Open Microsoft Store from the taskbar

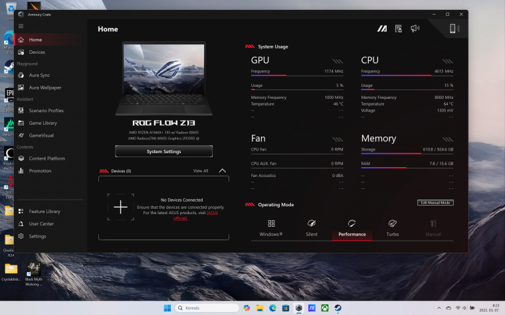(286, 308)
